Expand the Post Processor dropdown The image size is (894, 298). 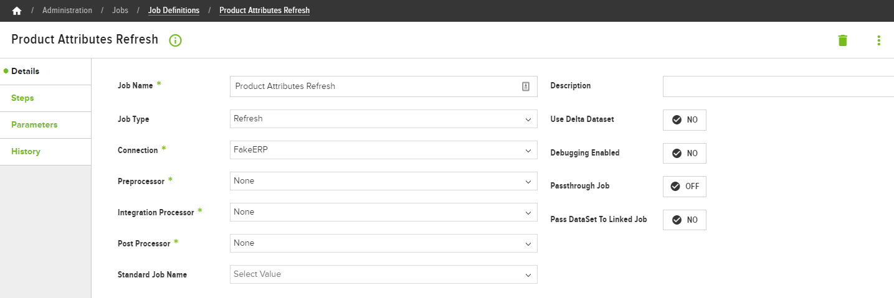tap(384, 243)
